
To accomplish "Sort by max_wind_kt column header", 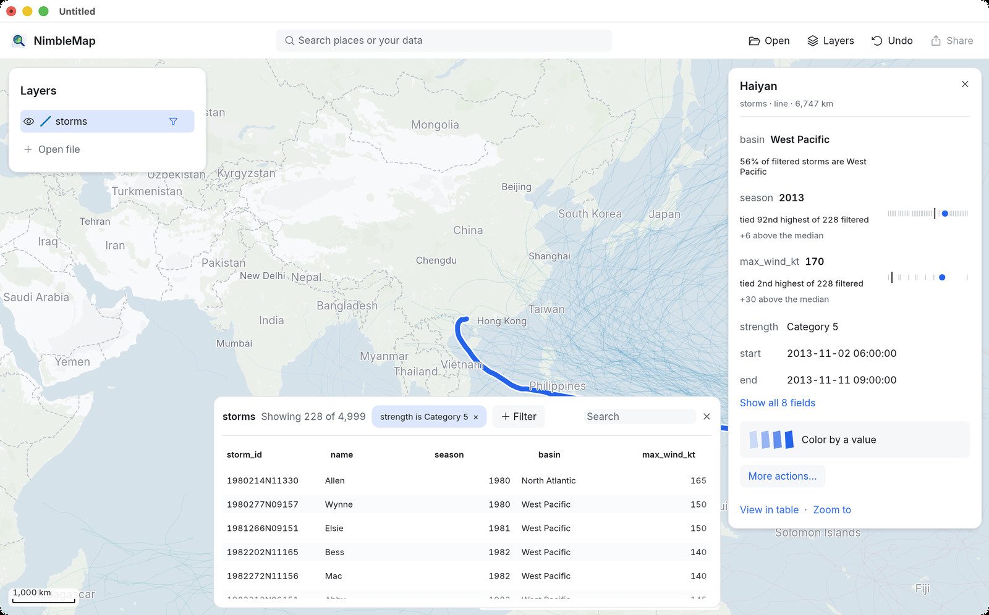I will 669,454.
